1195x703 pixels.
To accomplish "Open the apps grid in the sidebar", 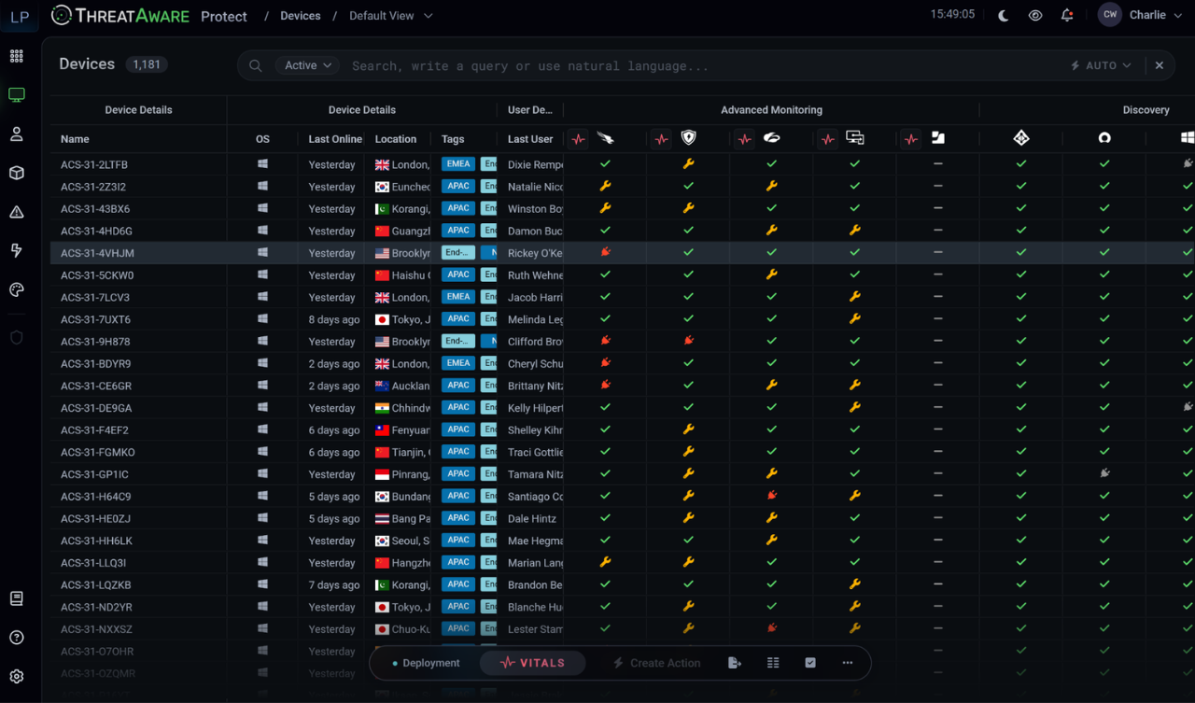I will [17, 56].
